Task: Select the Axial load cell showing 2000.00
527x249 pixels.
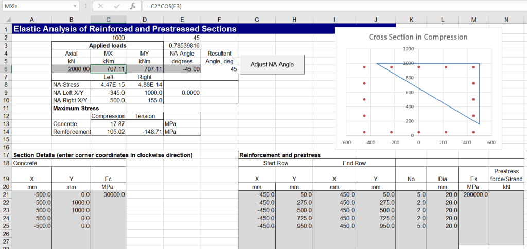Action: click(x=71, y=69)
